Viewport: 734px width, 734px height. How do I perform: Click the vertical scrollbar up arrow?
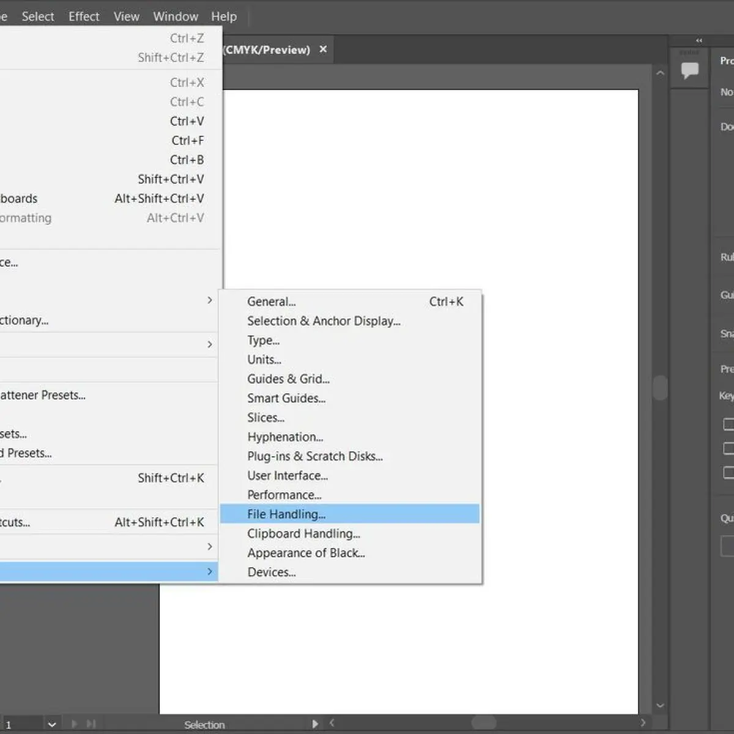[x=660, y=73]
